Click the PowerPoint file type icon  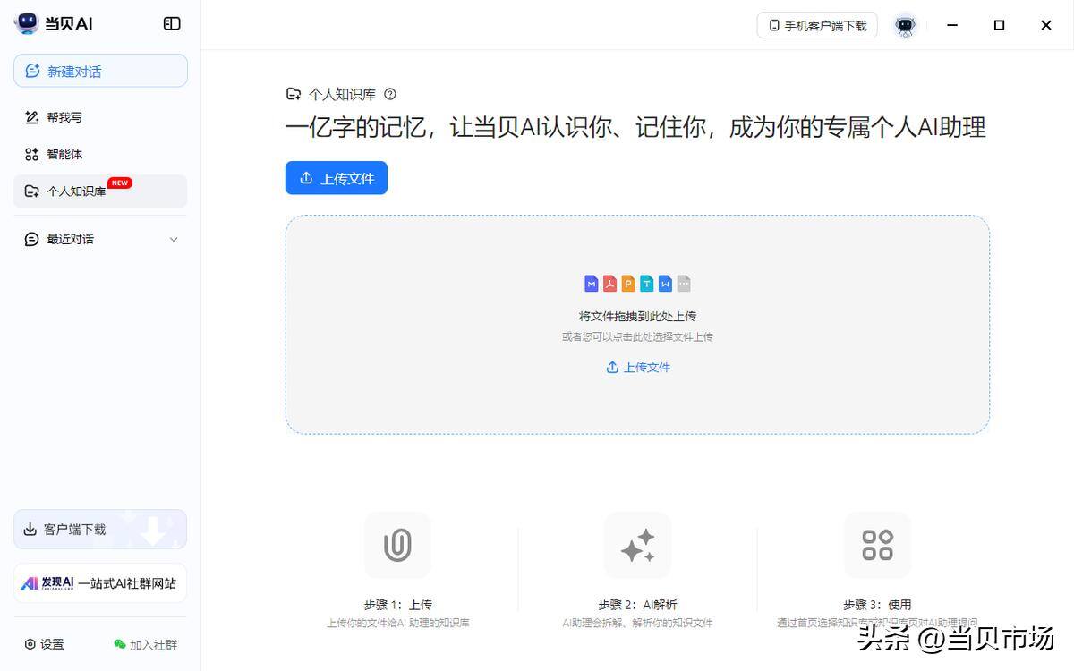(x=628, y=284)
